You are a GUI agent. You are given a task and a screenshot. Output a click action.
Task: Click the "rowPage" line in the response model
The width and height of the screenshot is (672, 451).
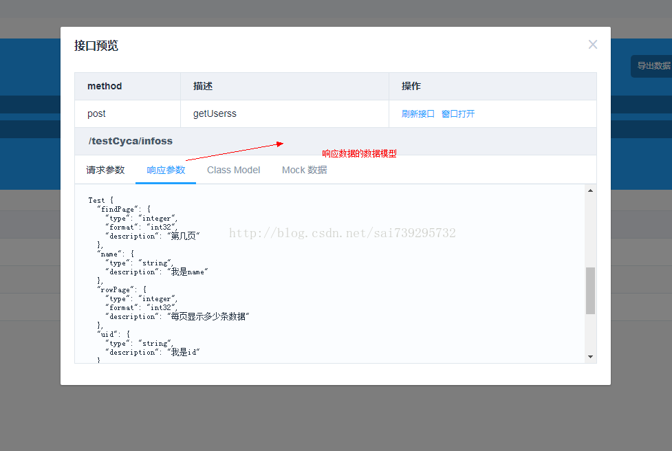pos(122,289)
